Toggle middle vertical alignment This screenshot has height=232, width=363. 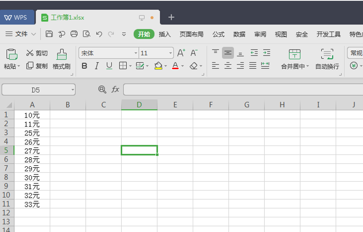click(x=228, y=53)
